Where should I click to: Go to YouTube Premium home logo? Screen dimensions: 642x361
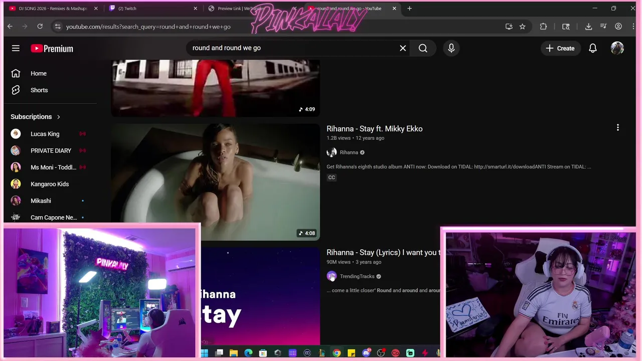[52, 49]
